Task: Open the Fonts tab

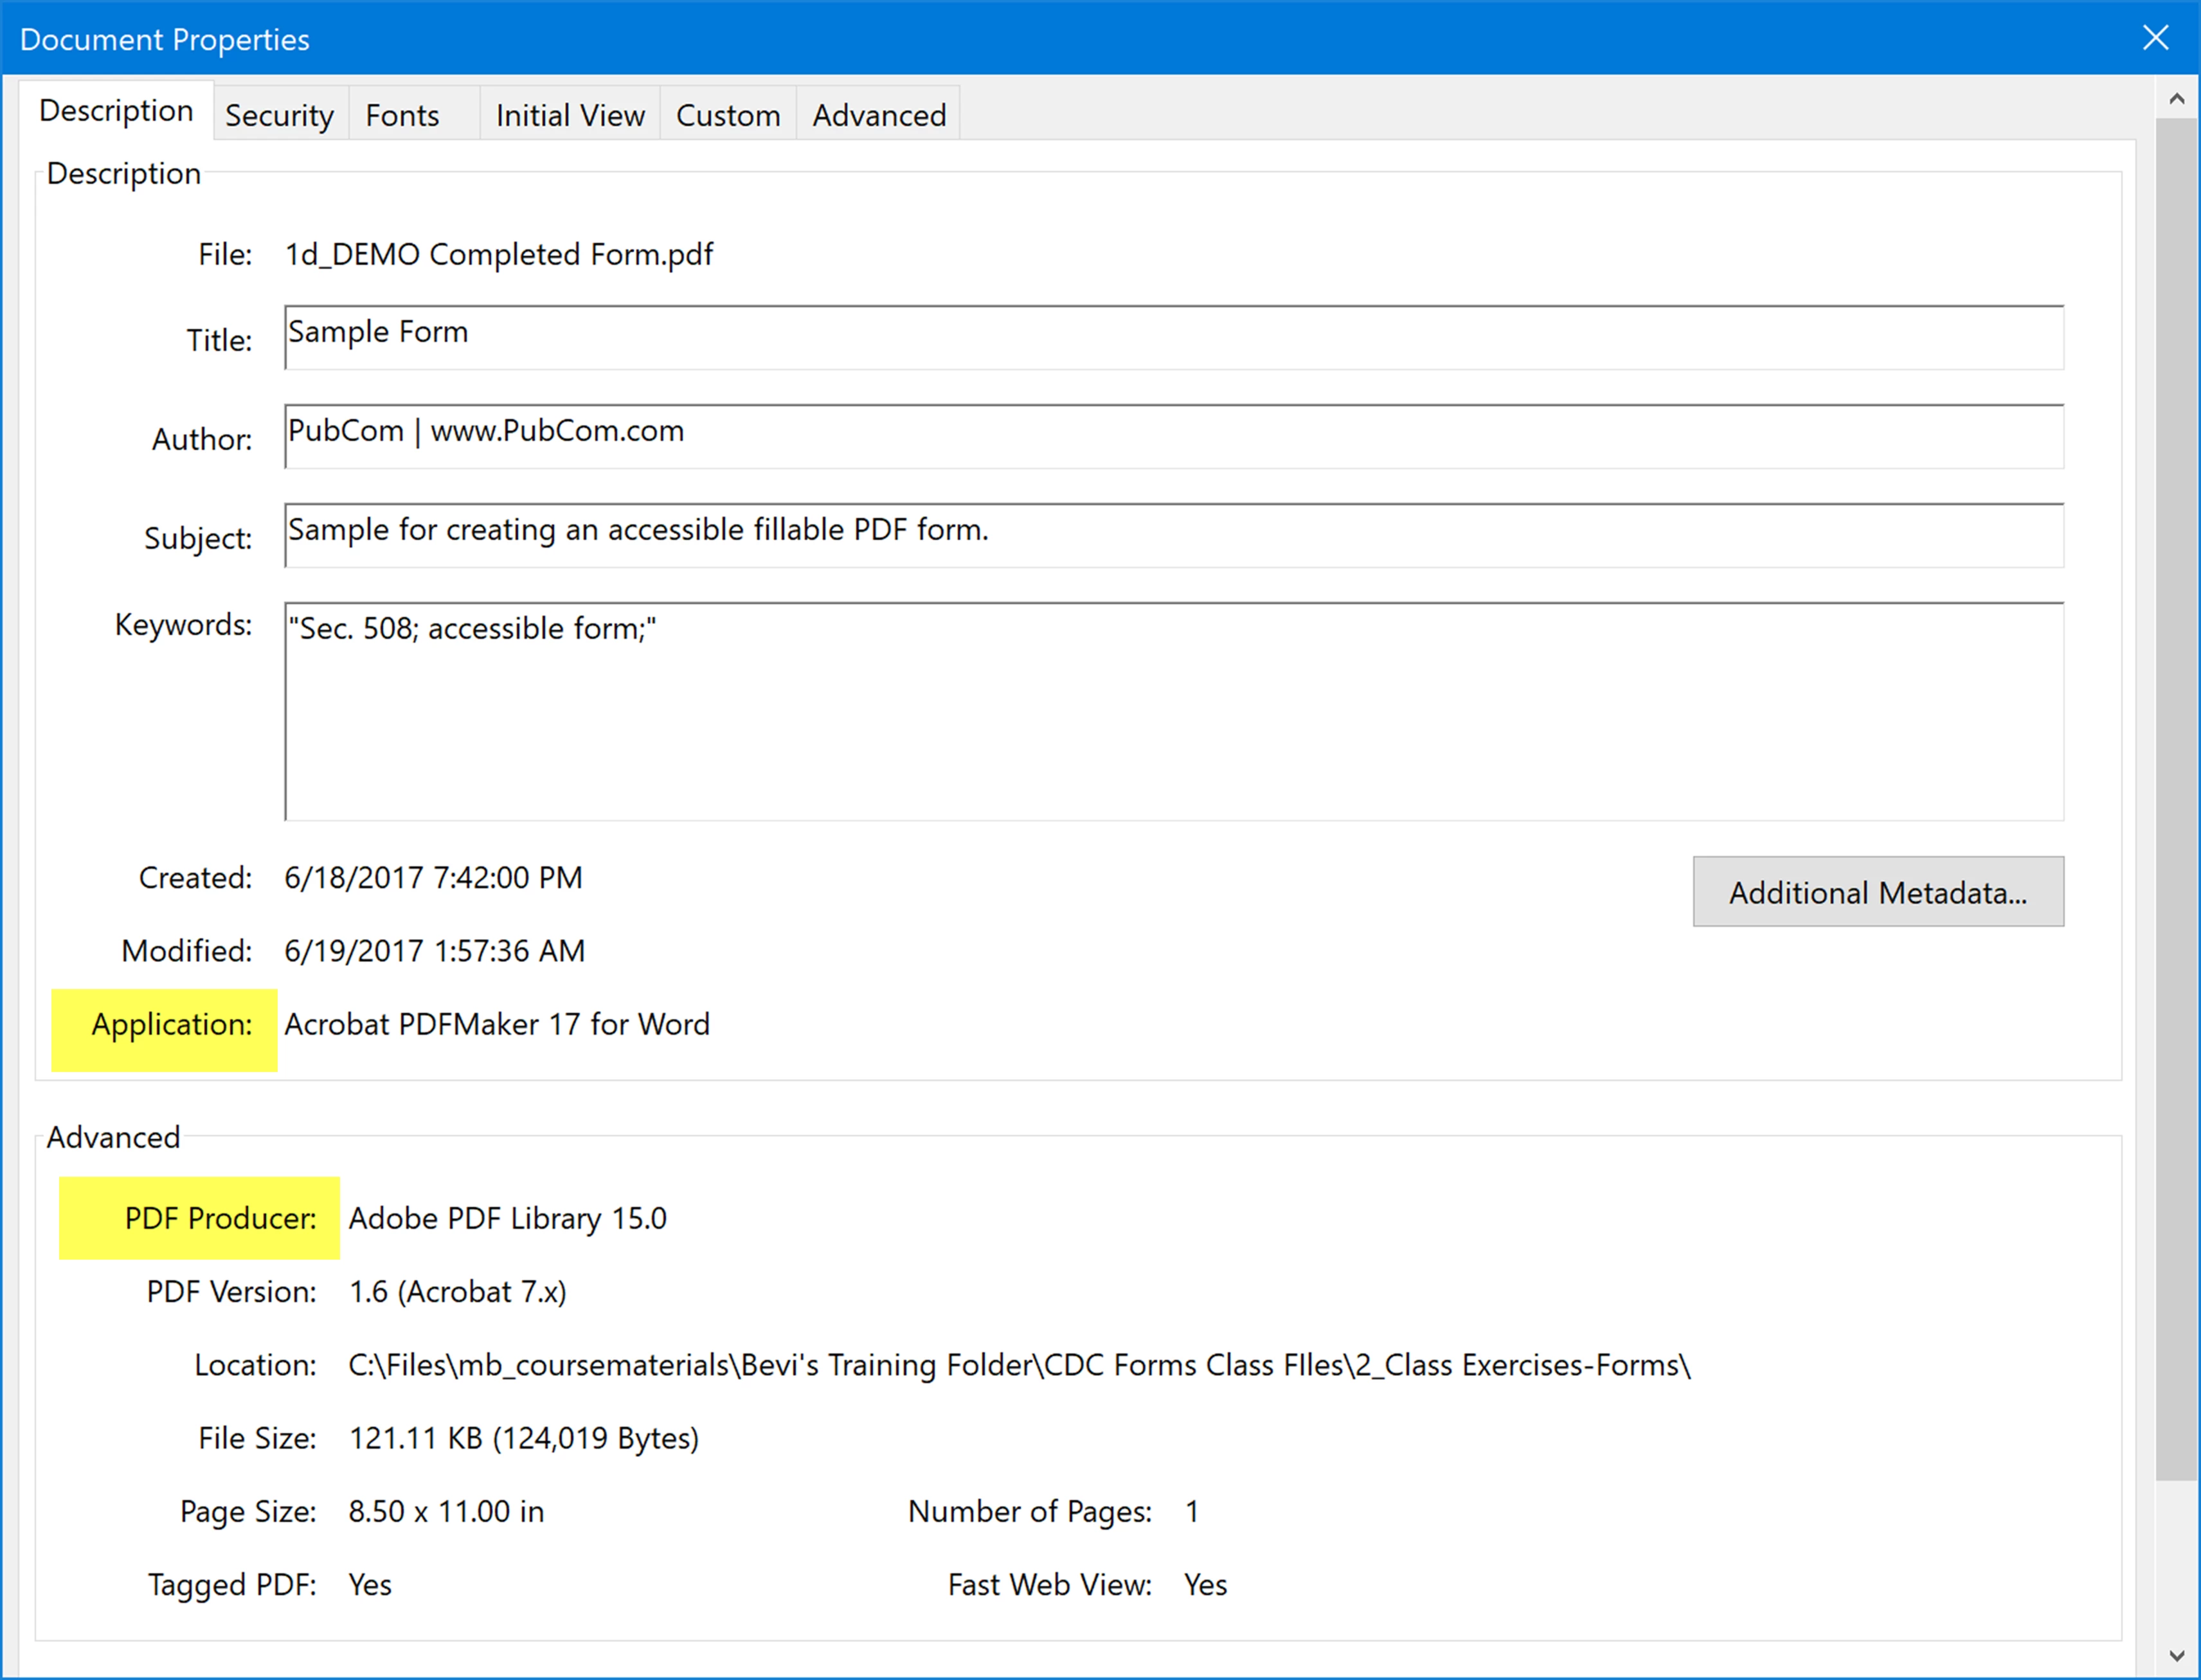Action: coord(402,115)
